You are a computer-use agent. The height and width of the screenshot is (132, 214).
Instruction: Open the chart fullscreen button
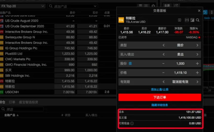(x=167, y=6)
